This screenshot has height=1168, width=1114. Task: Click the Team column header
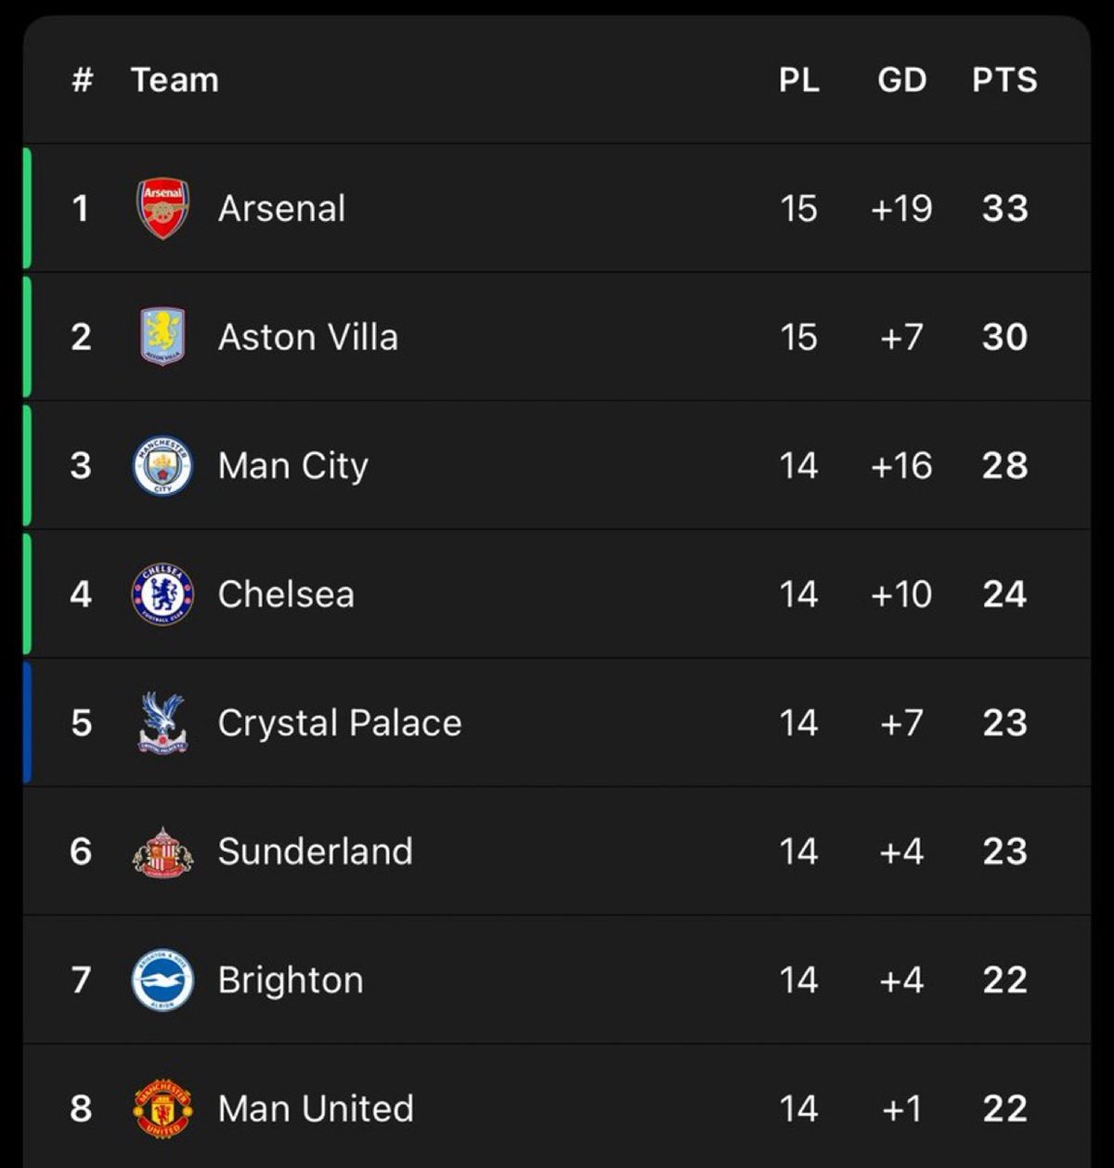[x=175, y=80]
